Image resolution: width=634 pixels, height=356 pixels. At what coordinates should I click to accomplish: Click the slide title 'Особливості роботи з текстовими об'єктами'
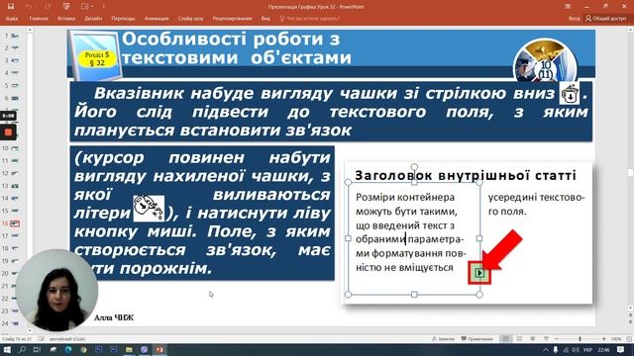237,48
